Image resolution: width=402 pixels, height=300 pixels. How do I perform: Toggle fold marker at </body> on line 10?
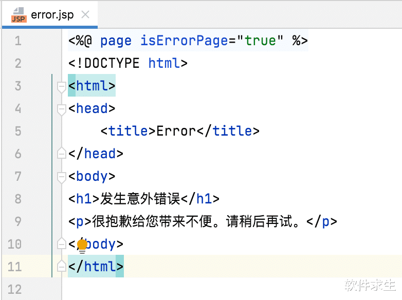coord(61,243)
